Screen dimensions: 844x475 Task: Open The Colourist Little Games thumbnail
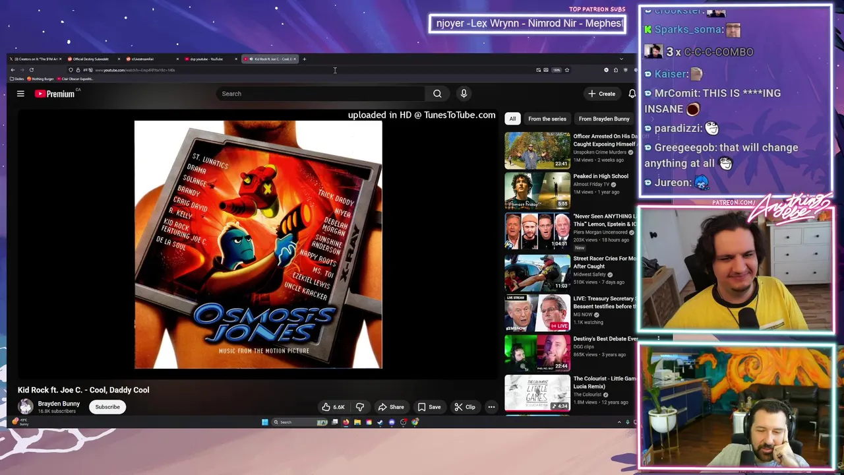tap(537, 393)
